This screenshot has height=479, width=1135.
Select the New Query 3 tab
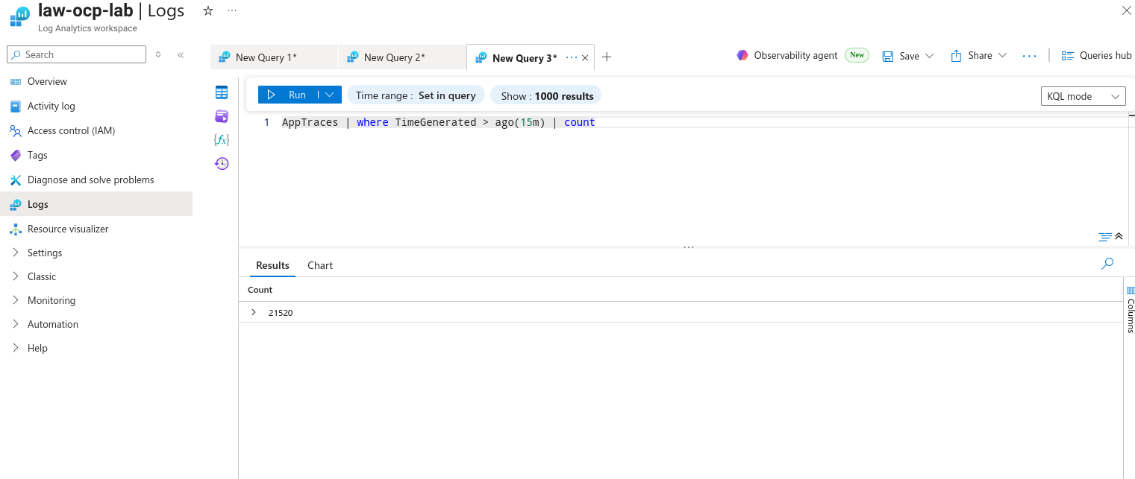pos(524,58)
